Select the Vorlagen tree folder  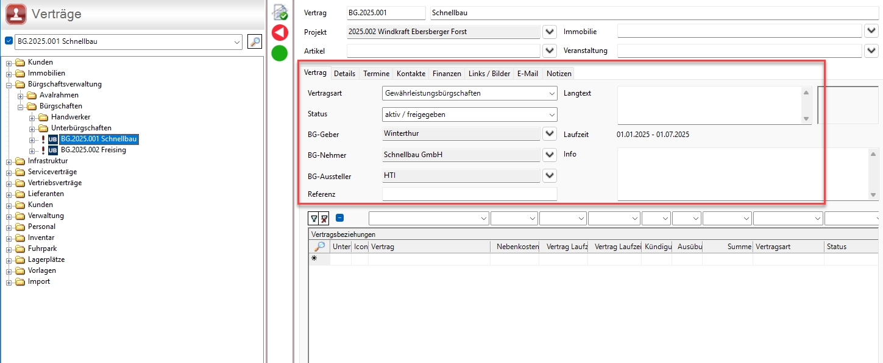[x=42, y=270]
